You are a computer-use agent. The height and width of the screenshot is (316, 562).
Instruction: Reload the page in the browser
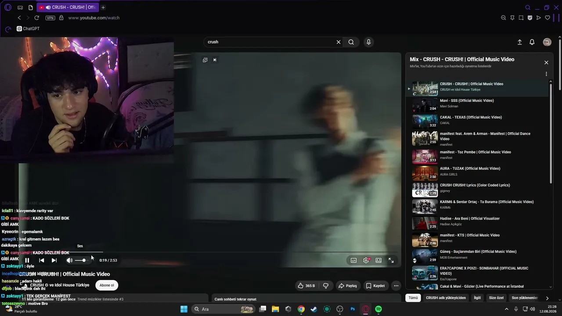37,18
